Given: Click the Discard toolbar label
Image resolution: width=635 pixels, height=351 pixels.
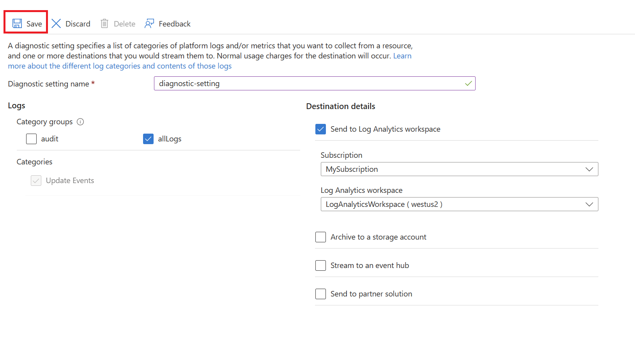Looking at the screenshot, I should pos(78,24).
